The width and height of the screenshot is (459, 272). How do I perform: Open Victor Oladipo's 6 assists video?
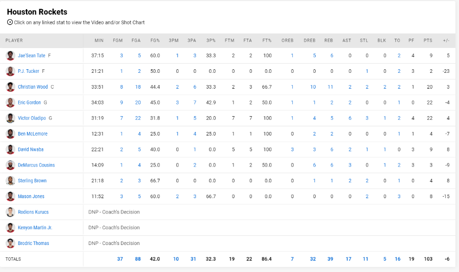pyautogui.click(x=350, y=118)
